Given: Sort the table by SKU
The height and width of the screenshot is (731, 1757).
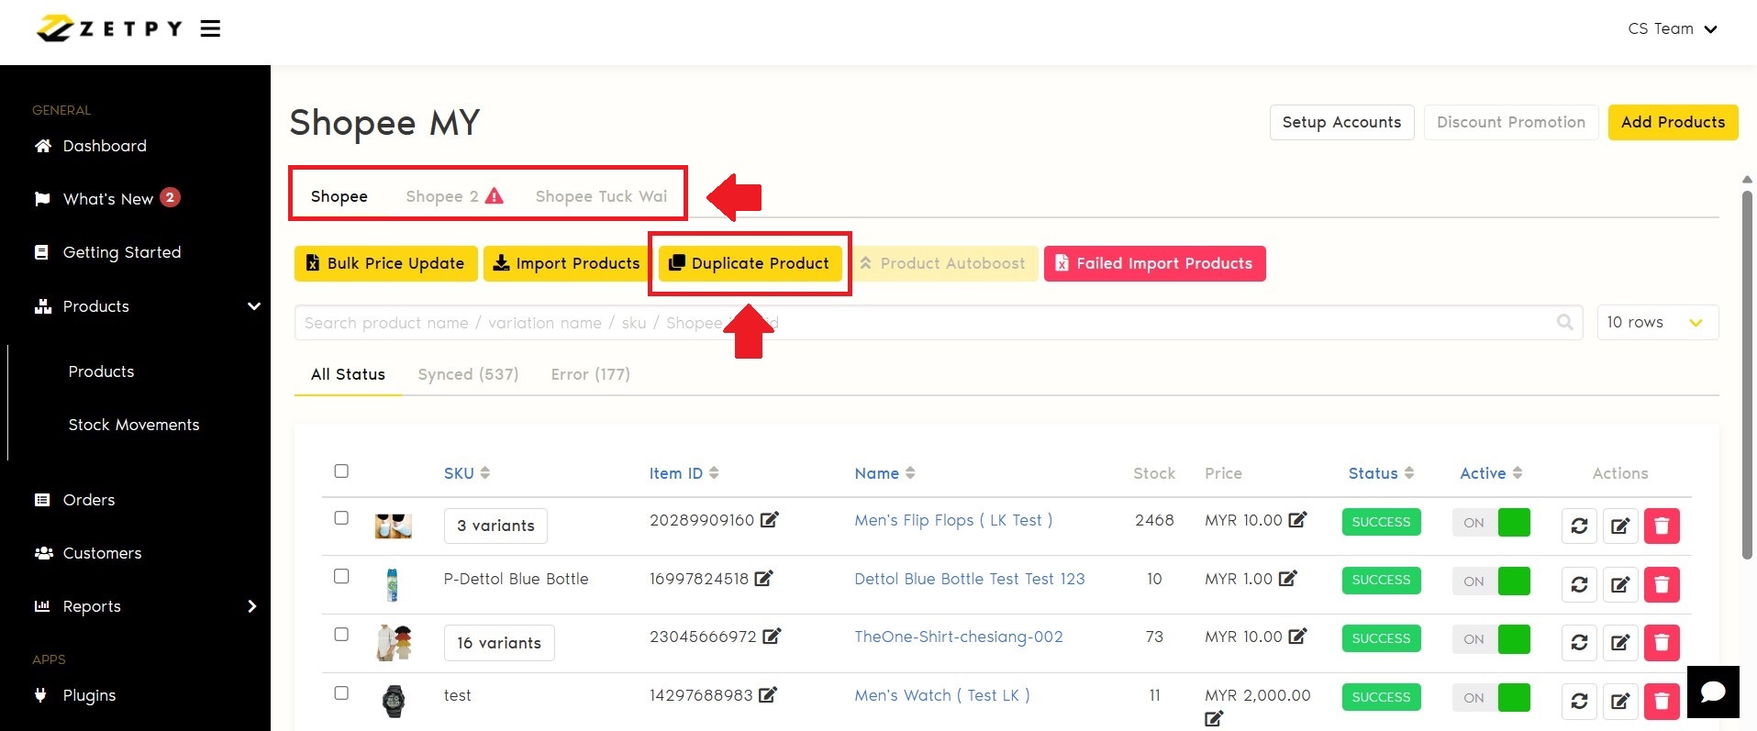Looking at the screenshot, I should tap(467, 473).
